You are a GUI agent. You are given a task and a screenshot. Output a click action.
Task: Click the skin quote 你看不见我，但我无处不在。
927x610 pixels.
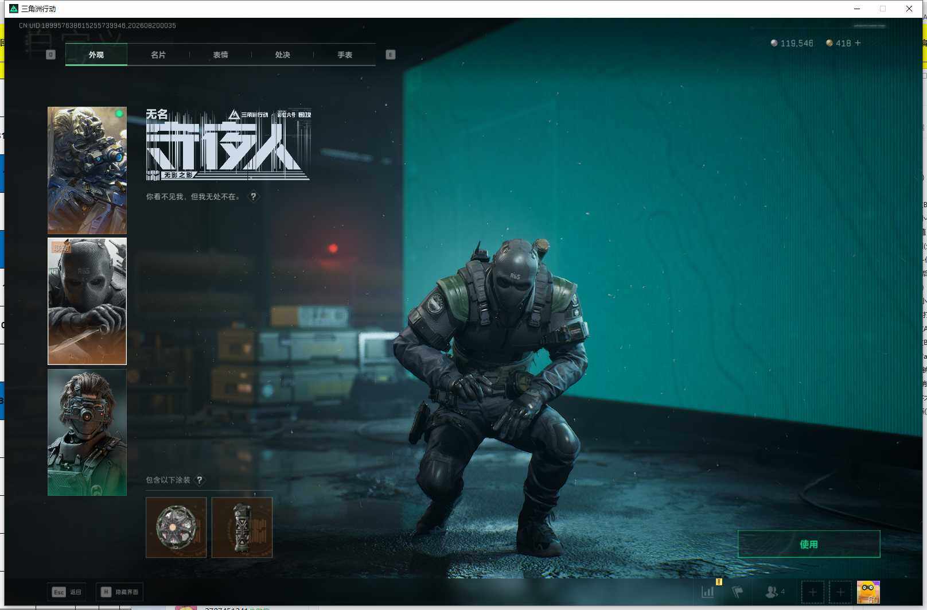pos(193,197)
